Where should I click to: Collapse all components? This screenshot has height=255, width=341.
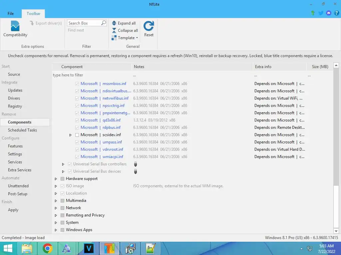point(125,30)
